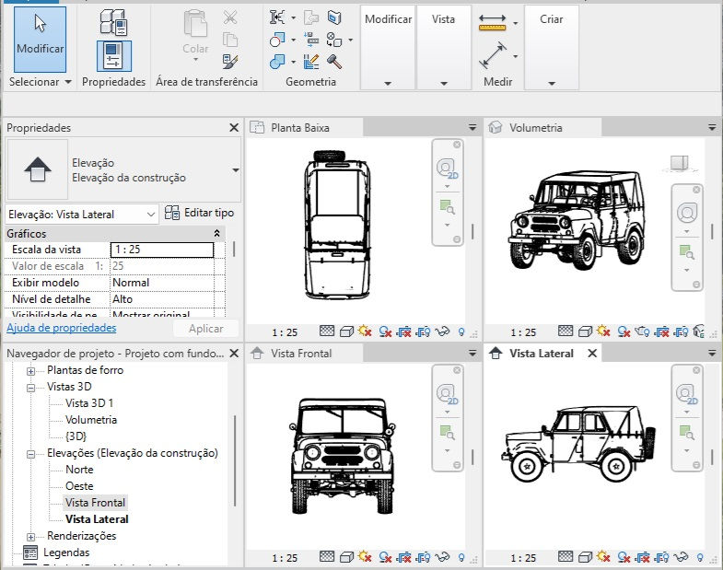Click the Aplicar button
The width and height of the screenshot is (723, 570).
(205, 329)
